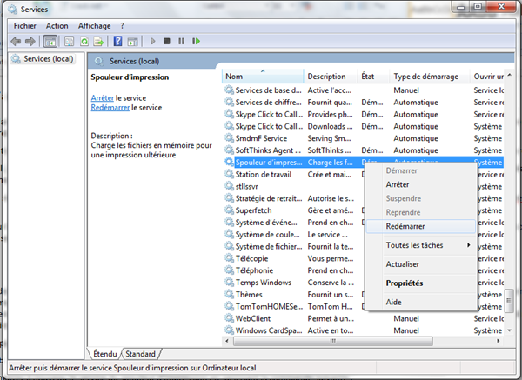Select Propriétés from the context menu
Screen dimensions: 522x380
[x=405, y=283]
